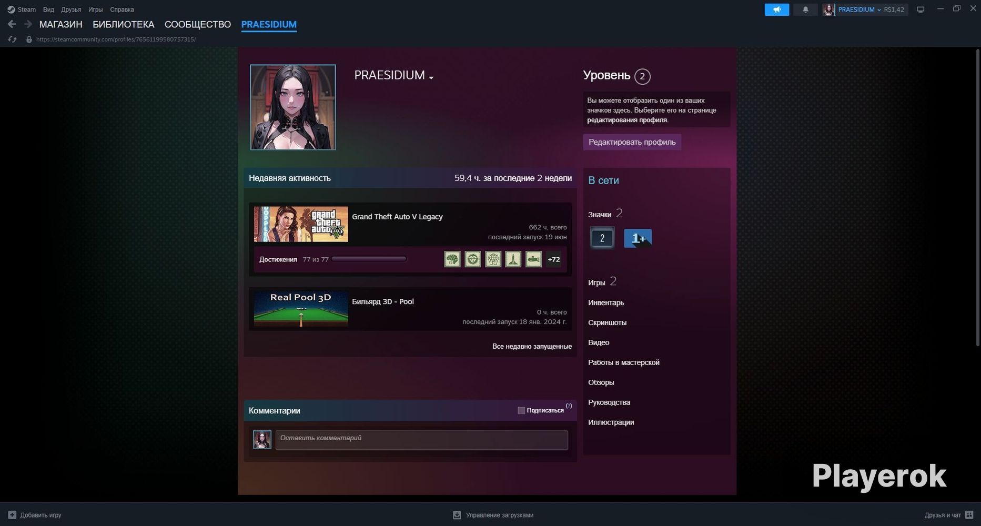Open the Игры link in the sidebar
The height and width of the screenshot is (526, 981).
(x=596, y=282)
